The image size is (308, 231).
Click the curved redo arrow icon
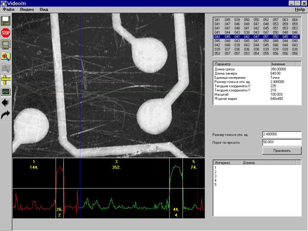point(5,115)
